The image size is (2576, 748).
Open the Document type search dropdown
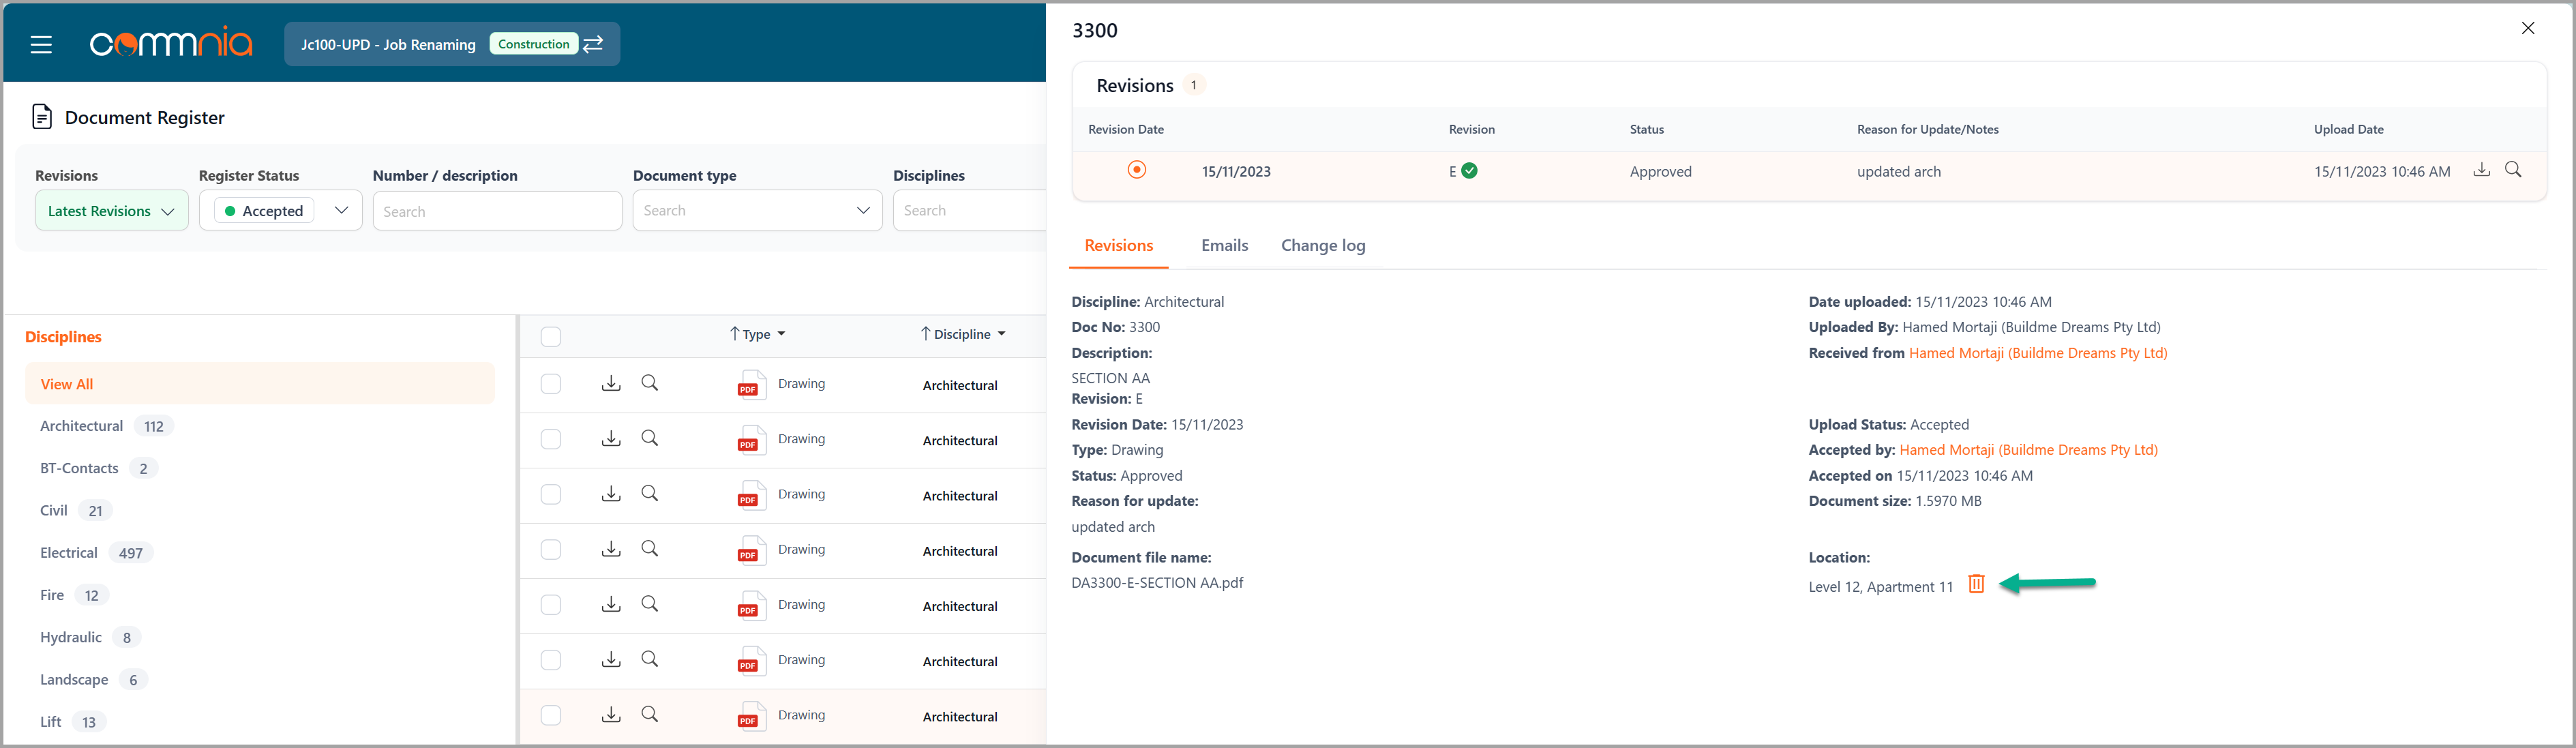click(x=757, y=211)
